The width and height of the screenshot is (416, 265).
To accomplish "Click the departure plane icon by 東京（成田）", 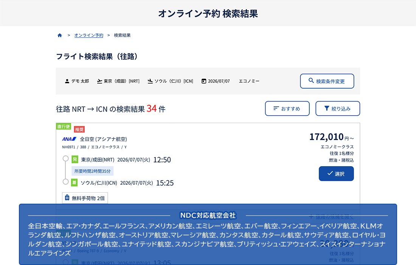I will pyautogui.click(x=99, y=81).
